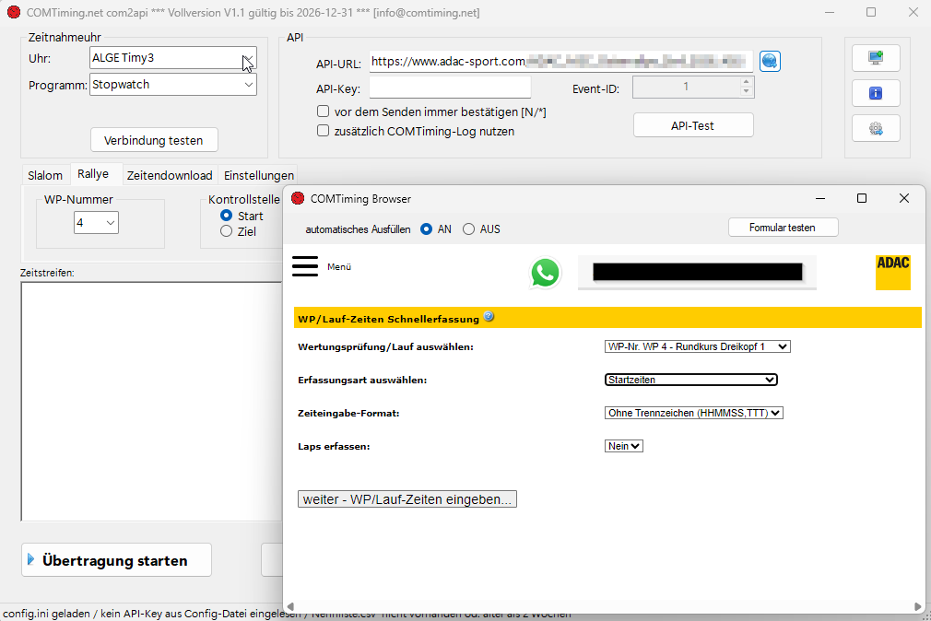Screen dimensions: 931x621
Task: Click the ADAC logo
Action: click(892, 273)
